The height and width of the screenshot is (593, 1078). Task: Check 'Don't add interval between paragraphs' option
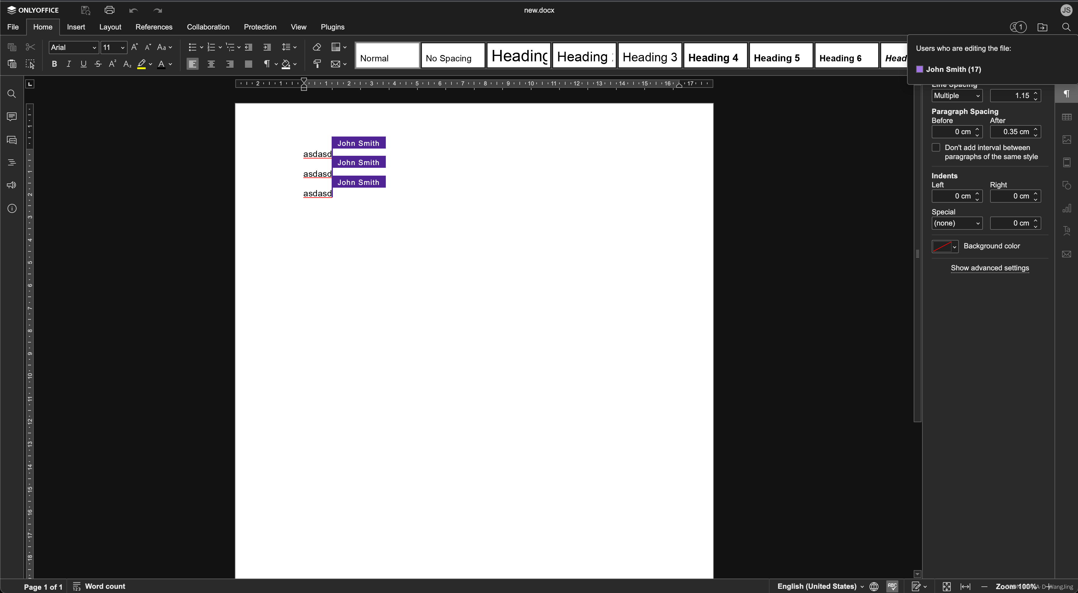pyautogui.click(x=937, y=147)
